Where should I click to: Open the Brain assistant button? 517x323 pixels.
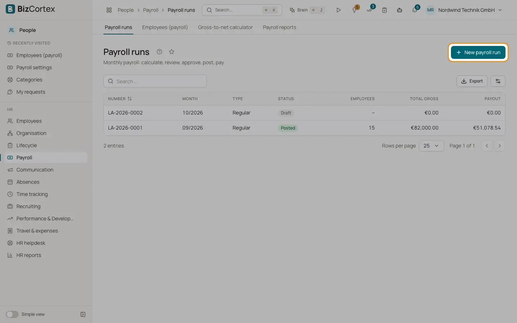pos(307,10)
